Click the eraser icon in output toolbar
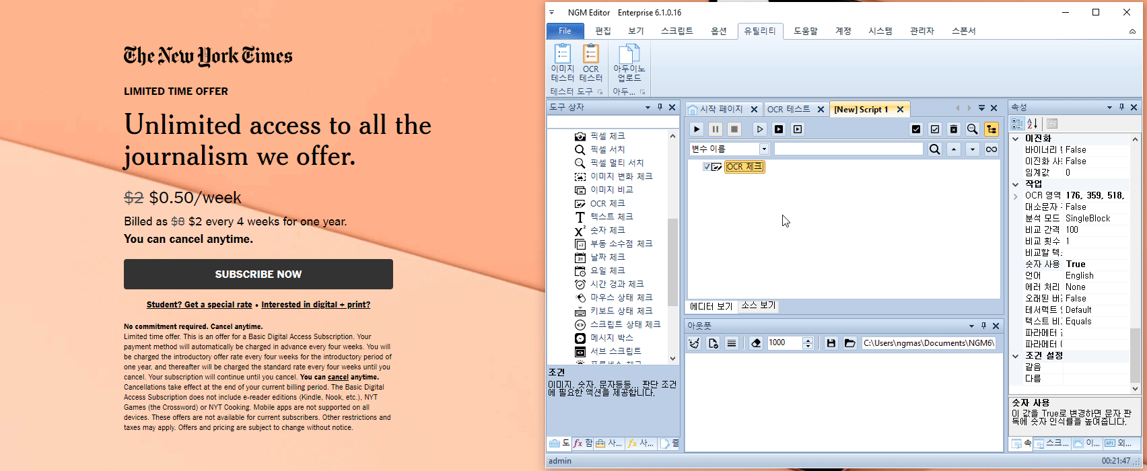The image size is (1147, 471). pyautogui.click(x=756, y=343)
